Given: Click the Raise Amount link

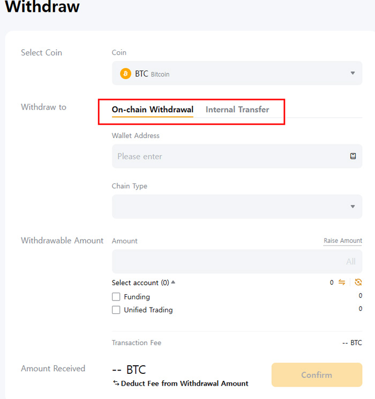Looking at the screenshot, I should (343, 241).
